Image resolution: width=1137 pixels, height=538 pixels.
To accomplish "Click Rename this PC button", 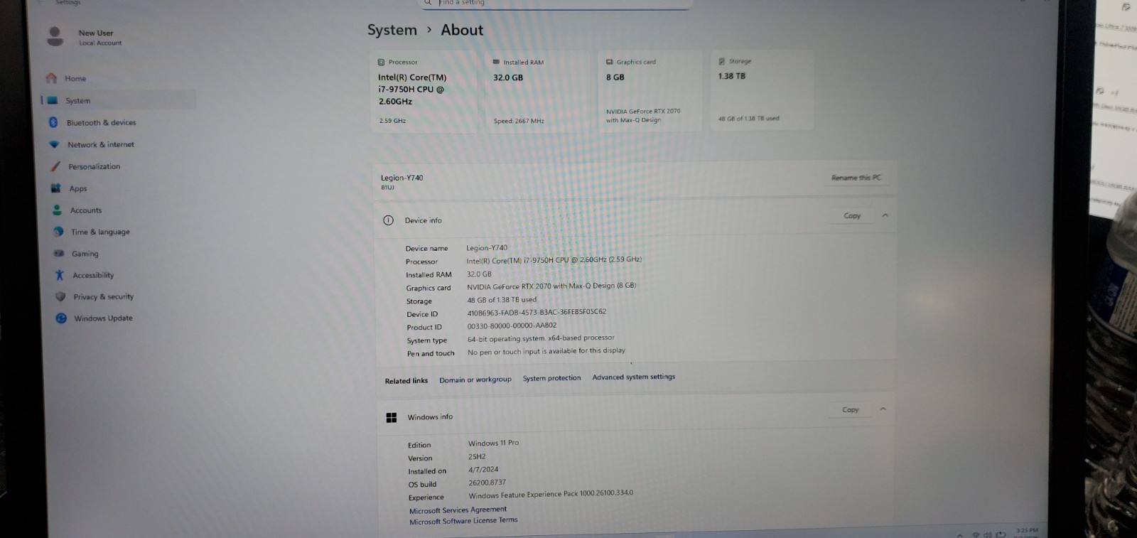I will click(856, 178).
